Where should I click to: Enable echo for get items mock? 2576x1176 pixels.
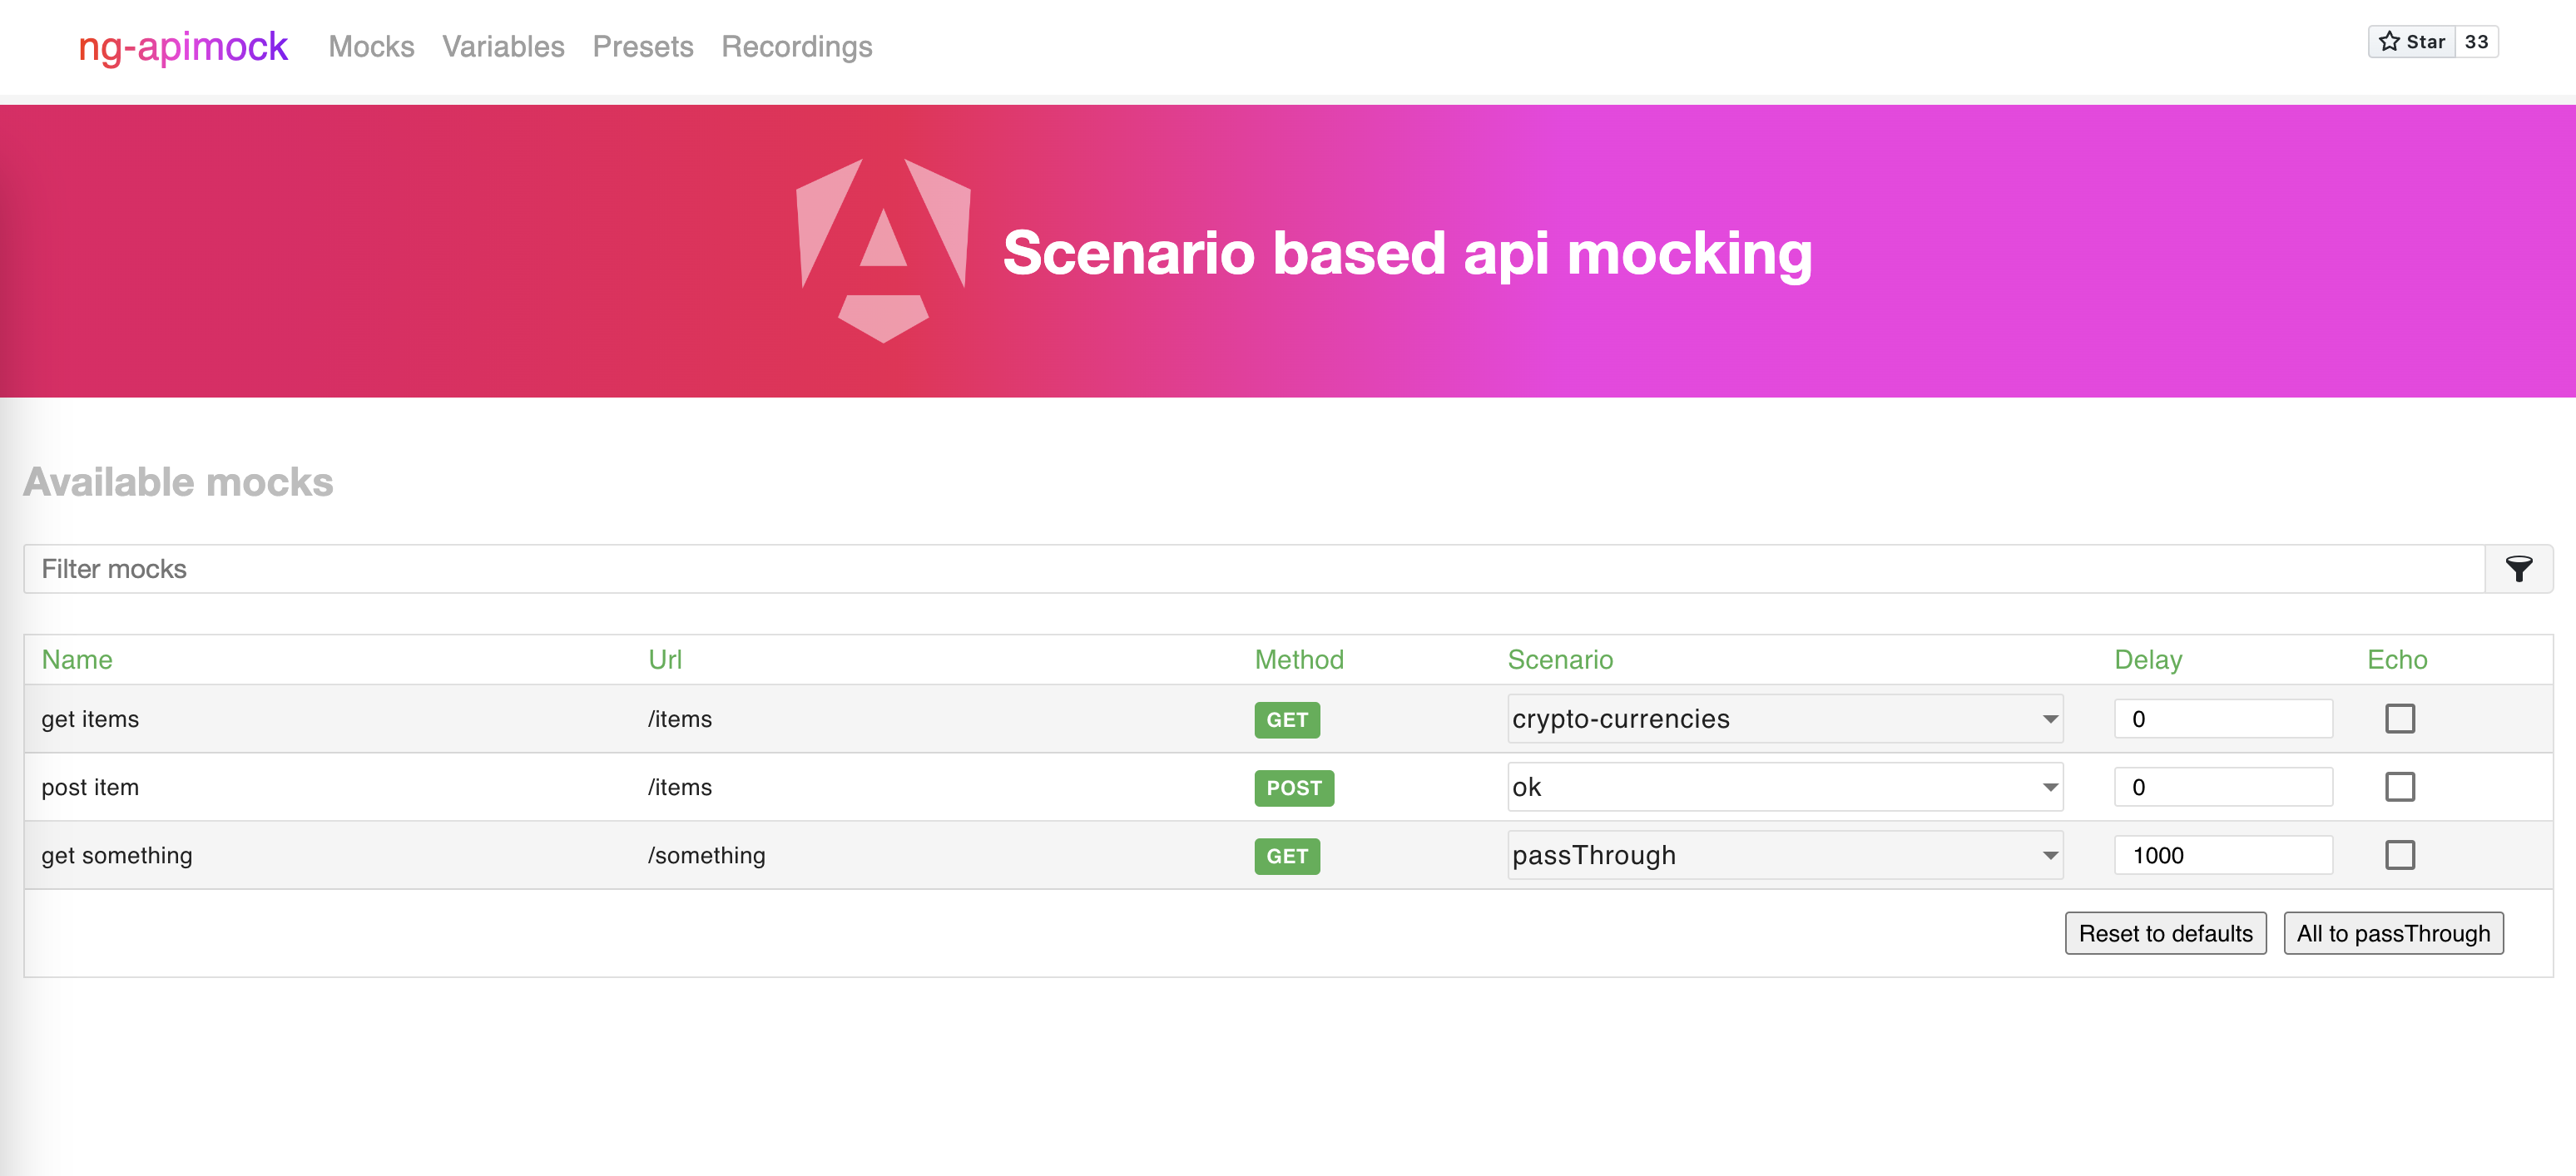[x=2399, y=719]
